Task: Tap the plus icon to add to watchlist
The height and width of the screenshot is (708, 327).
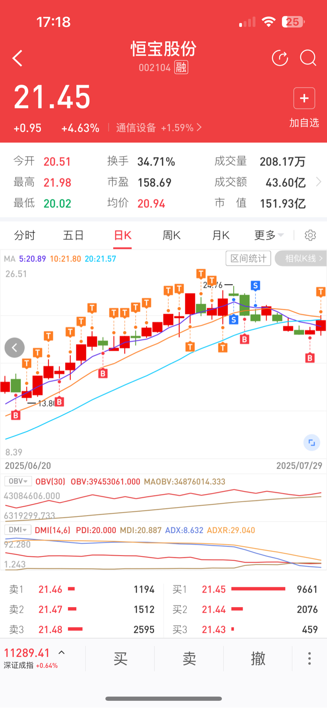Action: (x=304, y=98)
